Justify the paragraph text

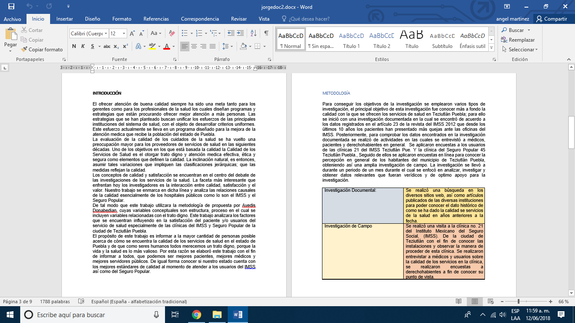point(213,46)
